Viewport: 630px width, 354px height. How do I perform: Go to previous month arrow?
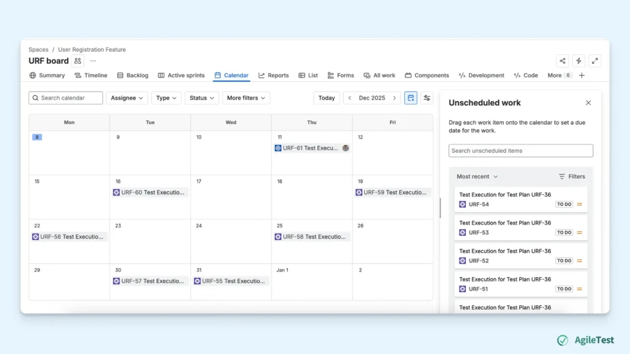349,98
